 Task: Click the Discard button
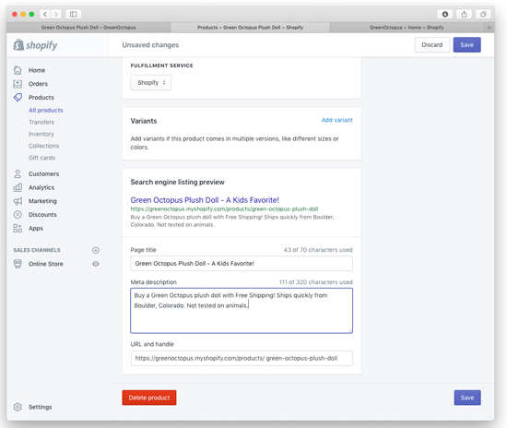(432, 45)
